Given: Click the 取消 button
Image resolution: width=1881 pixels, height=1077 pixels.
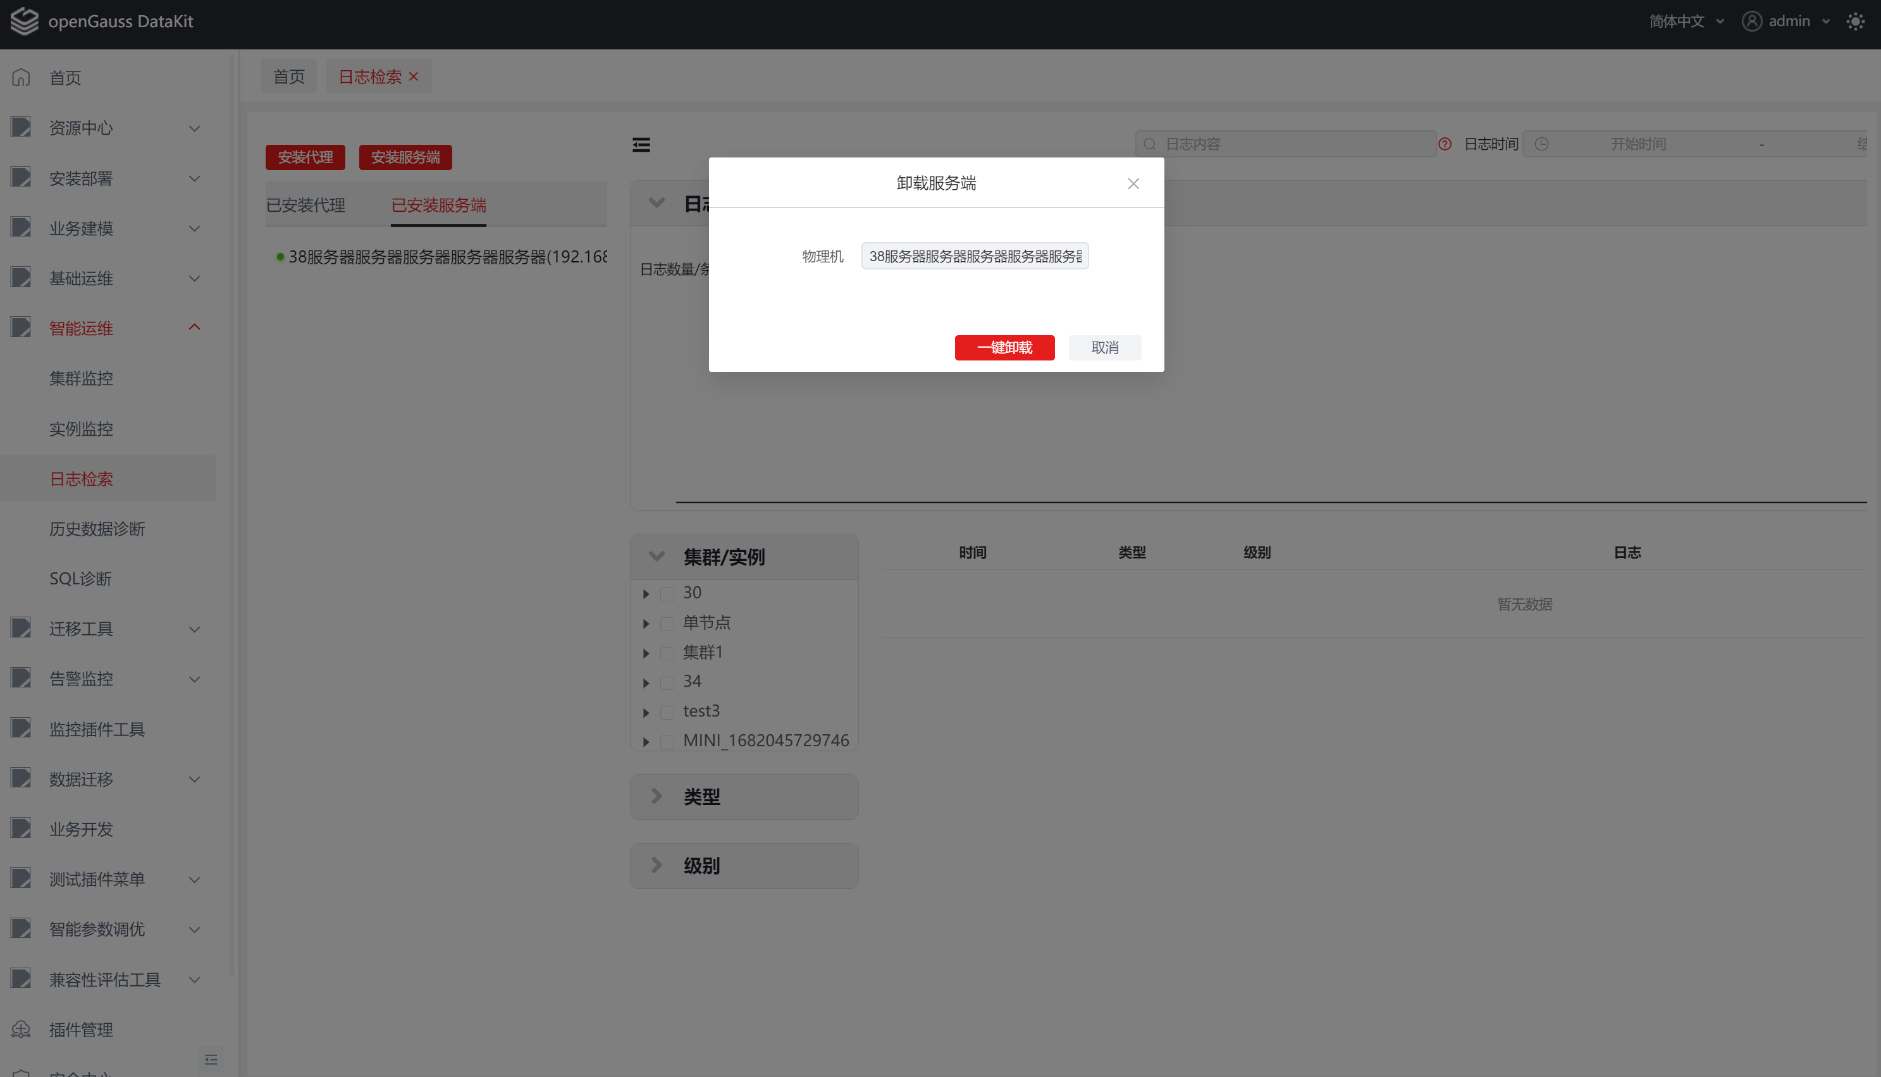Looking at the screenshot, I should (1104, 348).
